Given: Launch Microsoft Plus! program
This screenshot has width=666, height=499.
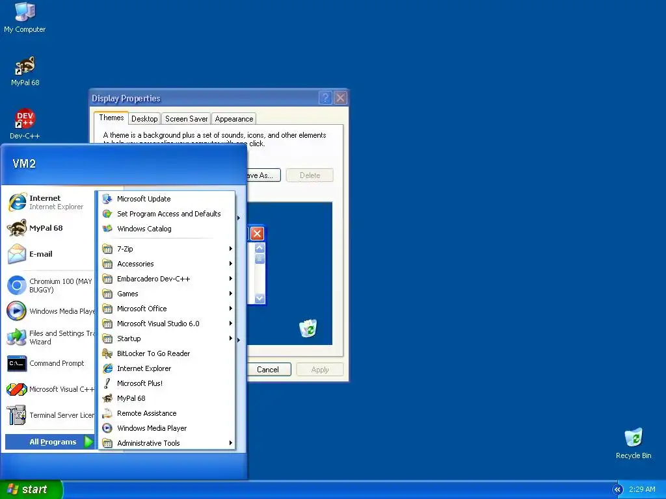Looking at the screenshot, I should tap(167, 383).
